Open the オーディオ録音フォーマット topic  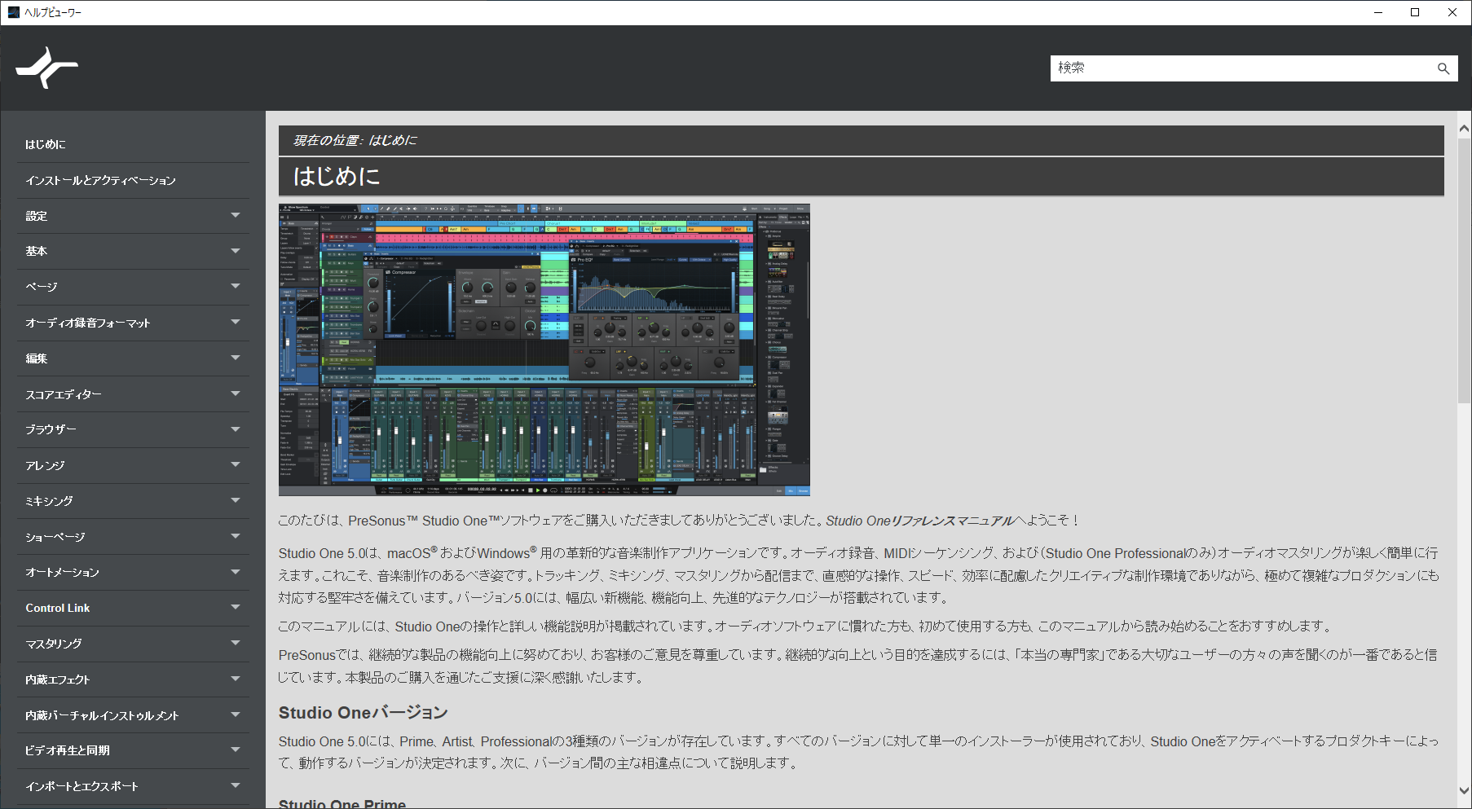pos(88,323)
